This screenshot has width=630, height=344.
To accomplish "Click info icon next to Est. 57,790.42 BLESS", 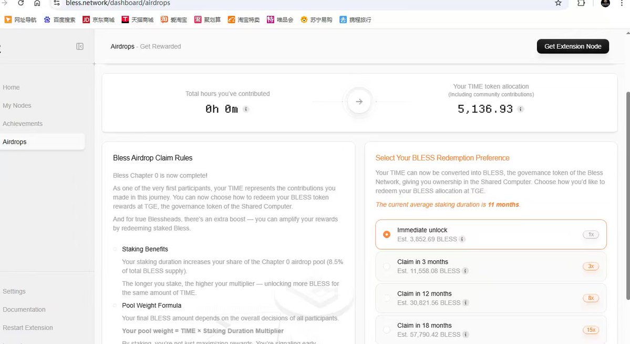I will 465,335.
